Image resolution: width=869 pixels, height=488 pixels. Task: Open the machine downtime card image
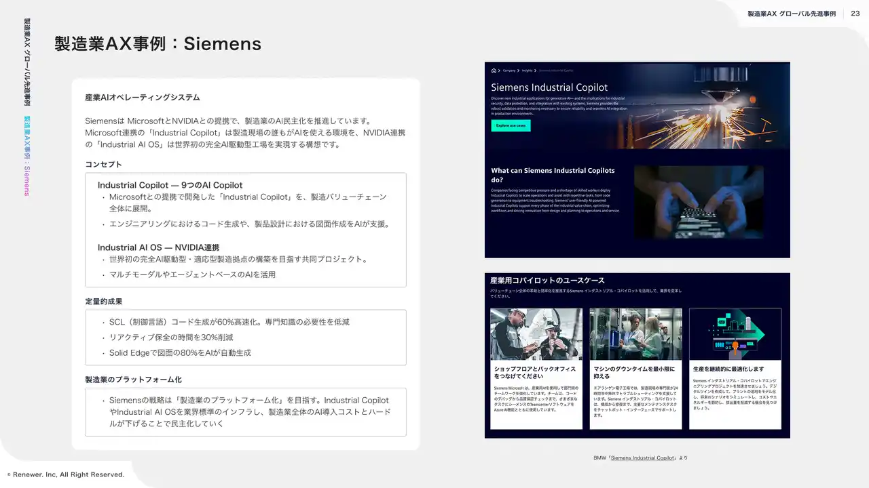635,333
